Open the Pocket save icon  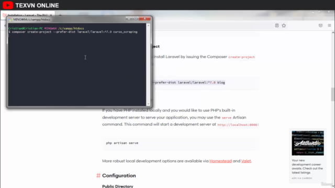click(x=320, y=26)
